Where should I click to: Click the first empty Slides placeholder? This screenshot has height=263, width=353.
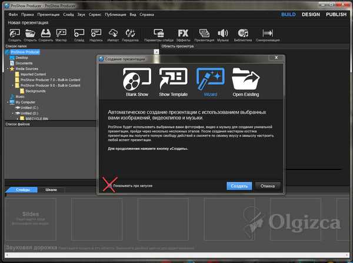point(31,219)
